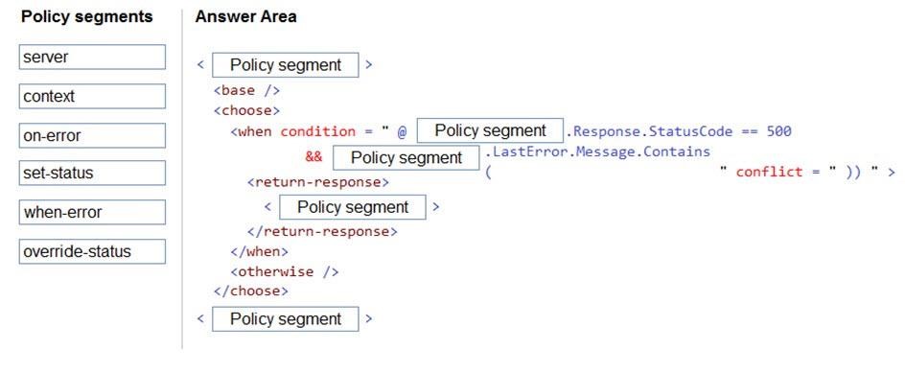Click the bottom closing tag Policy segment slot
The image size is (905, 373).
click(285, 318)
